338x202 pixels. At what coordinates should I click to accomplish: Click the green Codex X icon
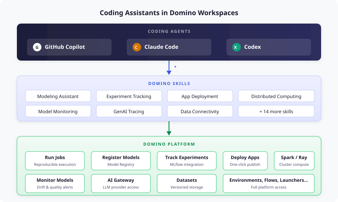236,47
